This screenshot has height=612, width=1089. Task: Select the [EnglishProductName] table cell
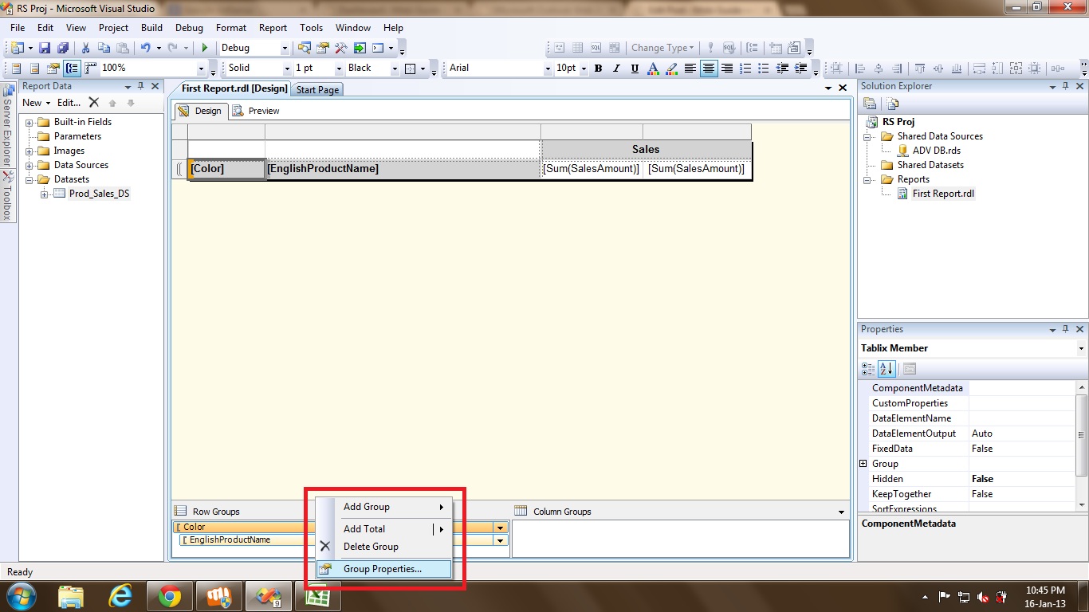pos(403,169)
